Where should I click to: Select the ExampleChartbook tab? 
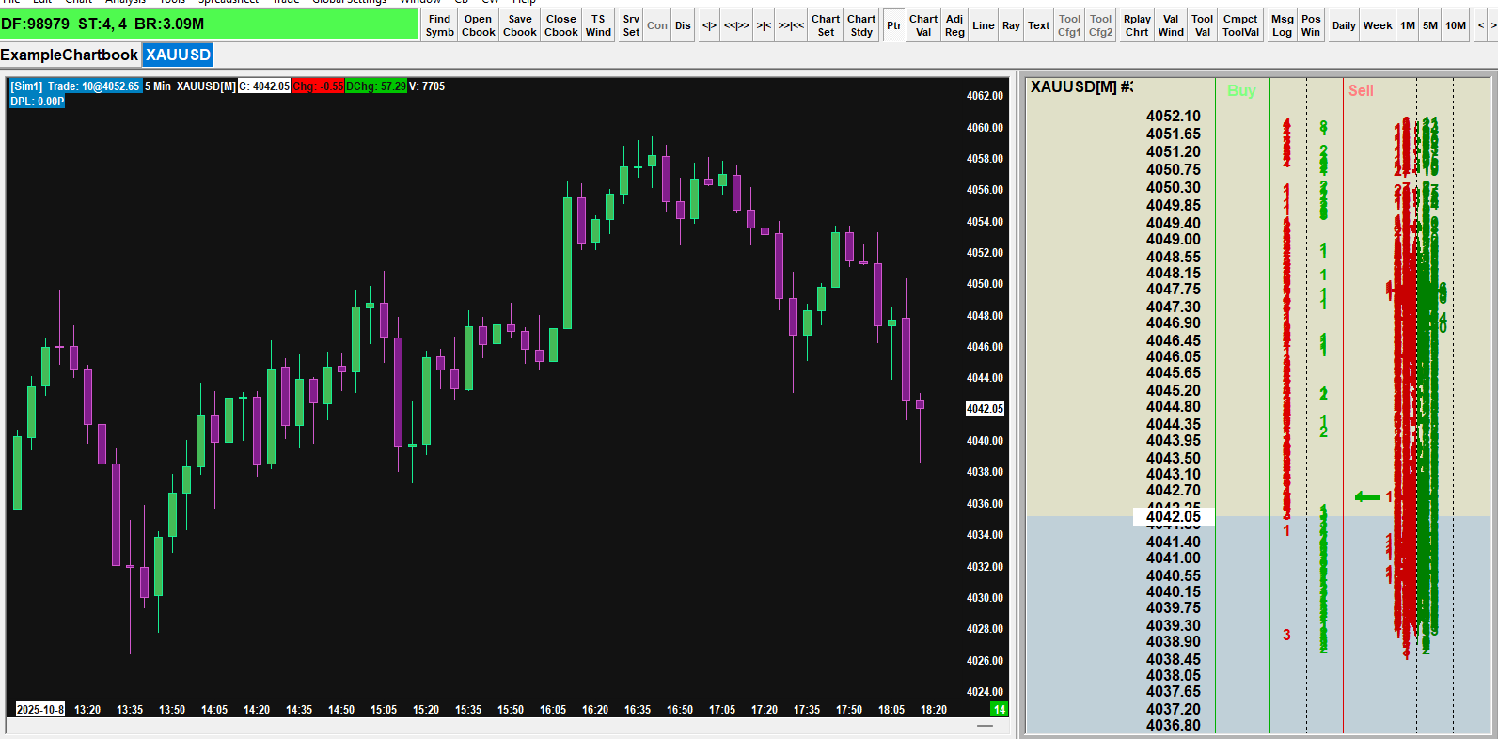pos(70,55)
